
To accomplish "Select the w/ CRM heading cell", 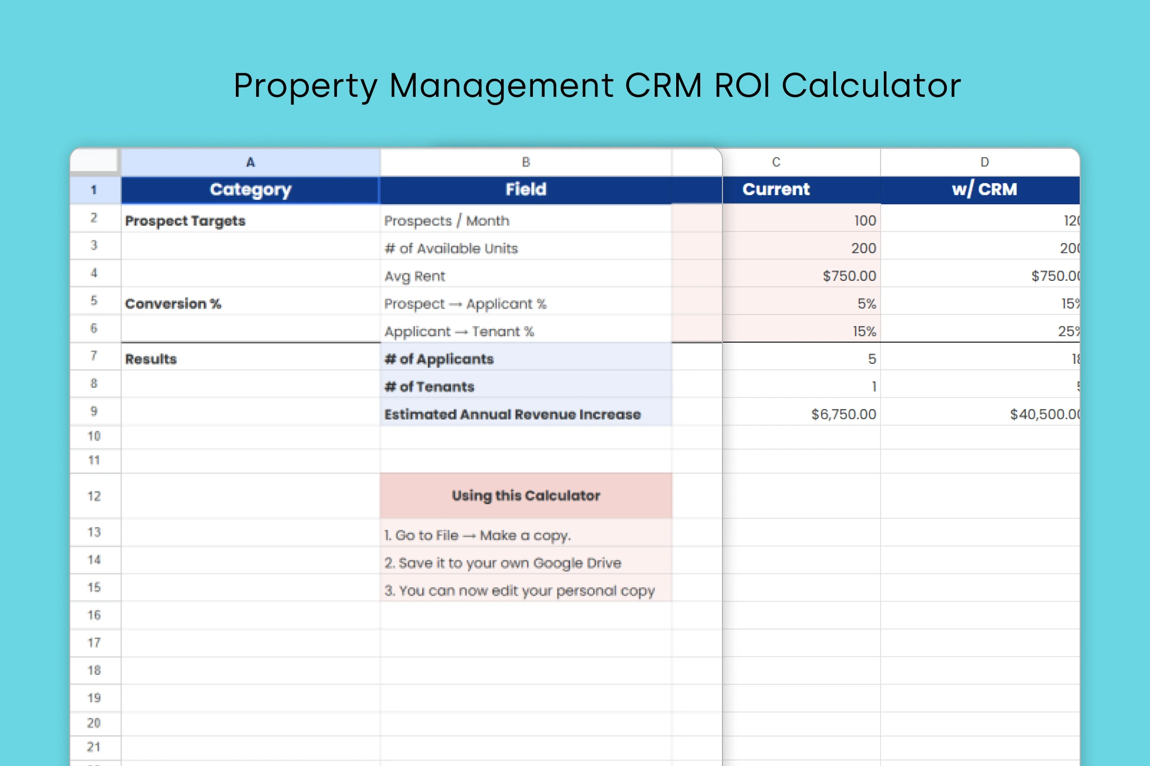I will click(x=984, y=190).
